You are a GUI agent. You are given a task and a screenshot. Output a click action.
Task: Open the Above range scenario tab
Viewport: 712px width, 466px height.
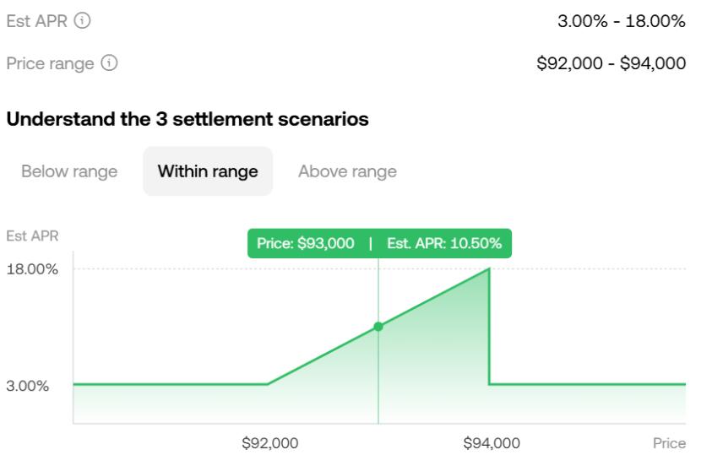(347, 171)
